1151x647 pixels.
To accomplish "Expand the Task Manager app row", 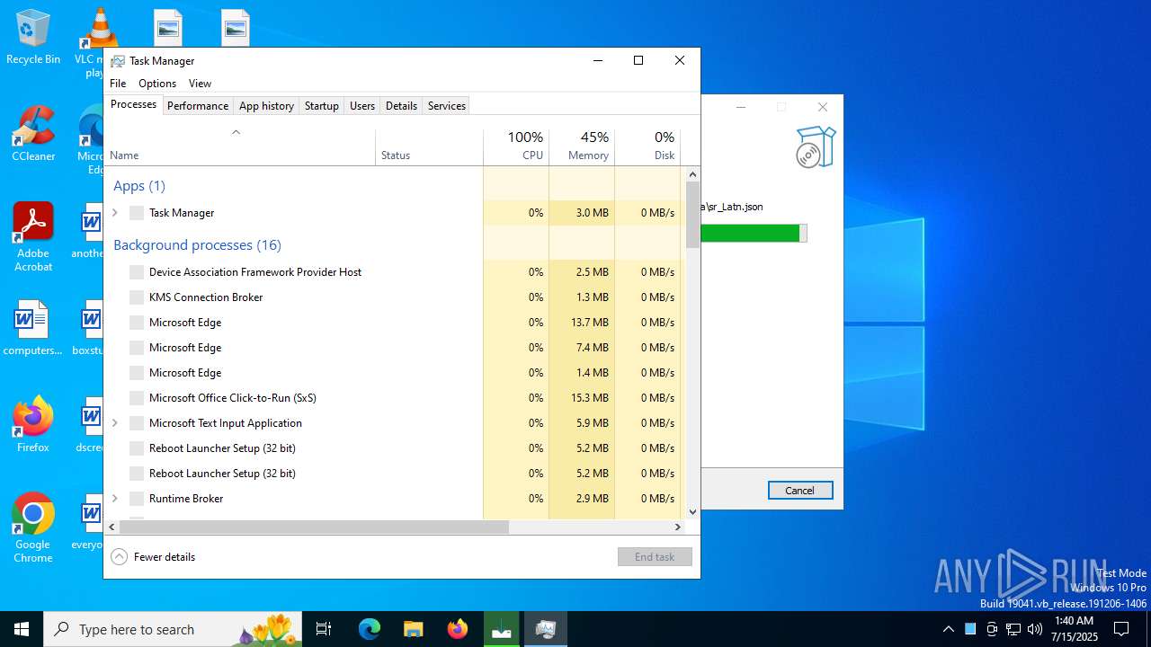I will 114,213.
